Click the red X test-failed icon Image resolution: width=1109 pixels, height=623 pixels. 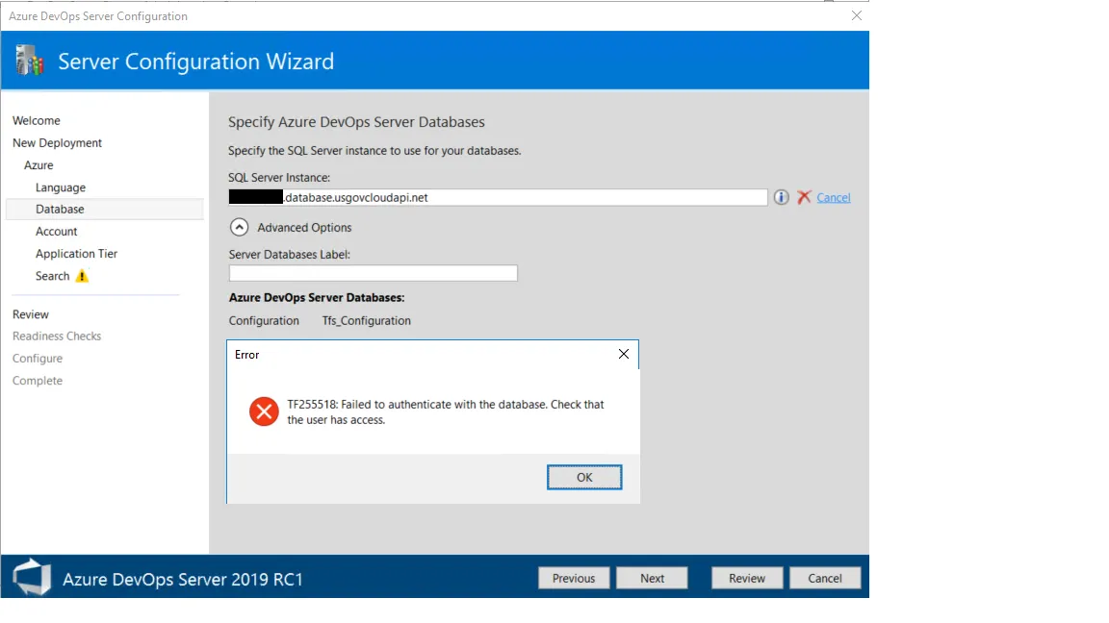pos(804,198)
